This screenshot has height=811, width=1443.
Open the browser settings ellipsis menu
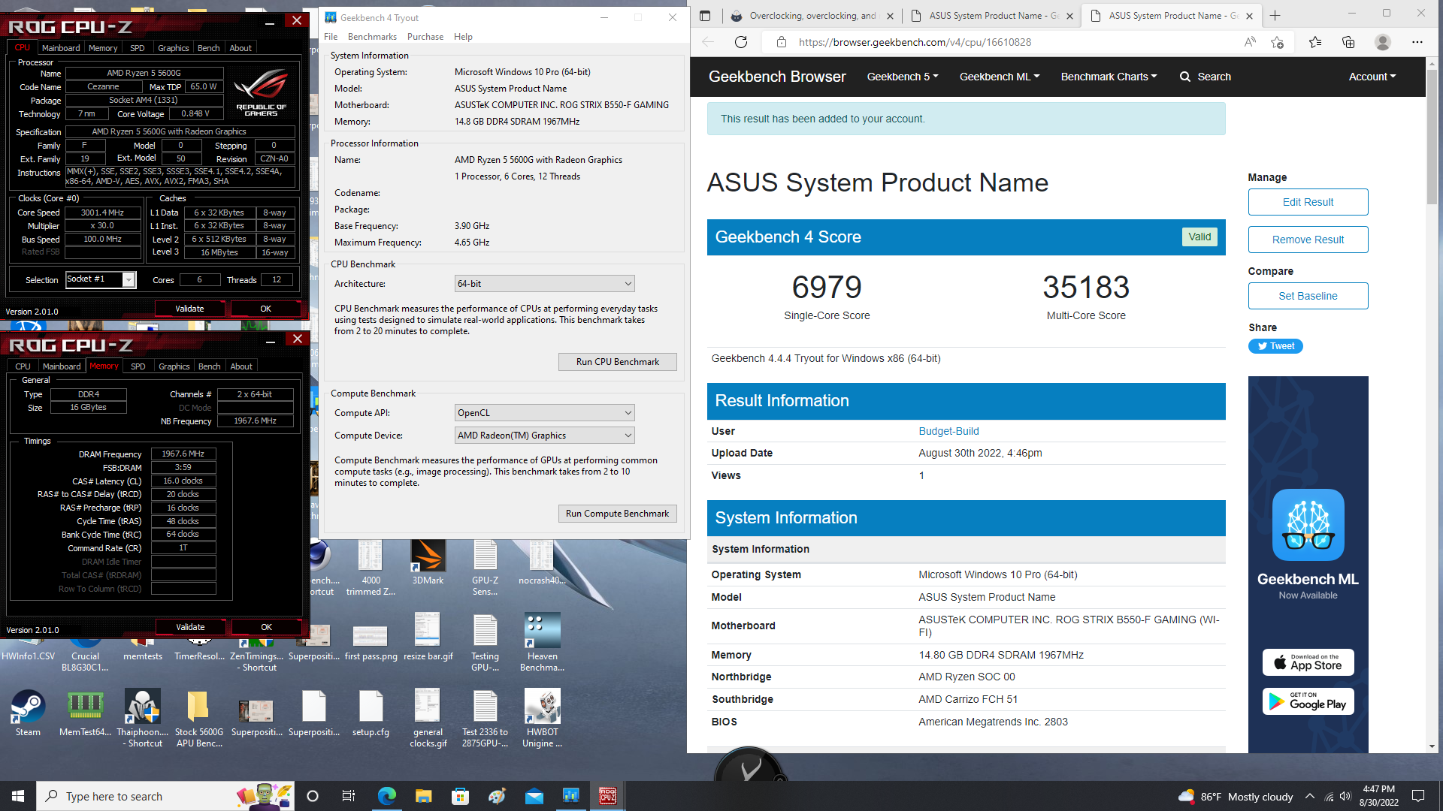(x=1417, y=42)
